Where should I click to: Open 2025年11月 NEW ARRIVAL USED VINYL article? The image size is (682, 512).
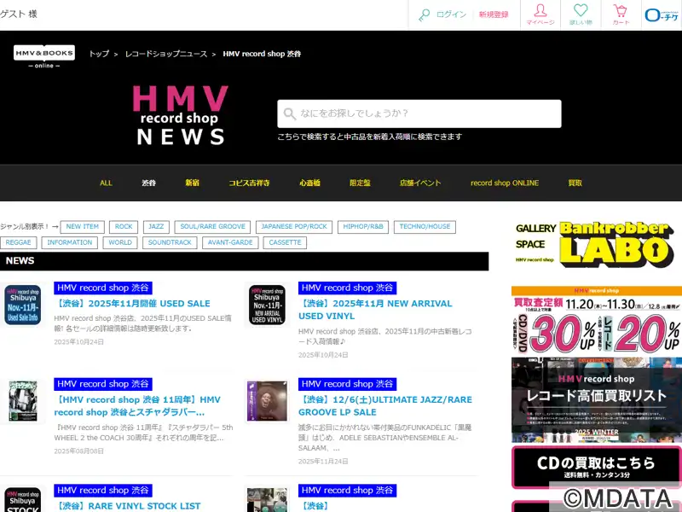pyautogui.click(x=375, y=310)
